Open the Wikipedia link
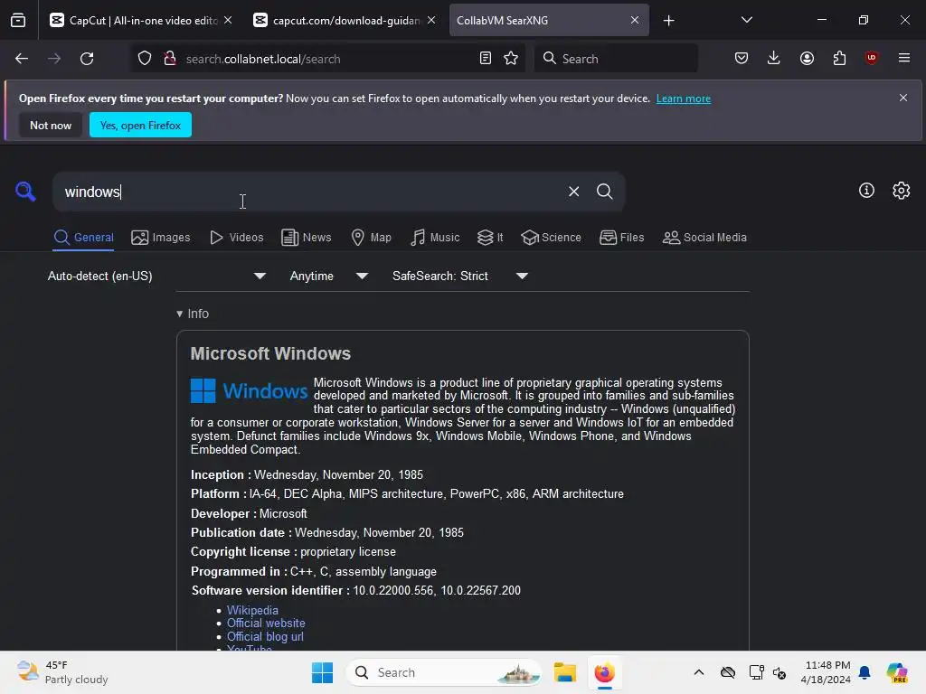Viewport: 926px width, 694px height. (252, 610)
